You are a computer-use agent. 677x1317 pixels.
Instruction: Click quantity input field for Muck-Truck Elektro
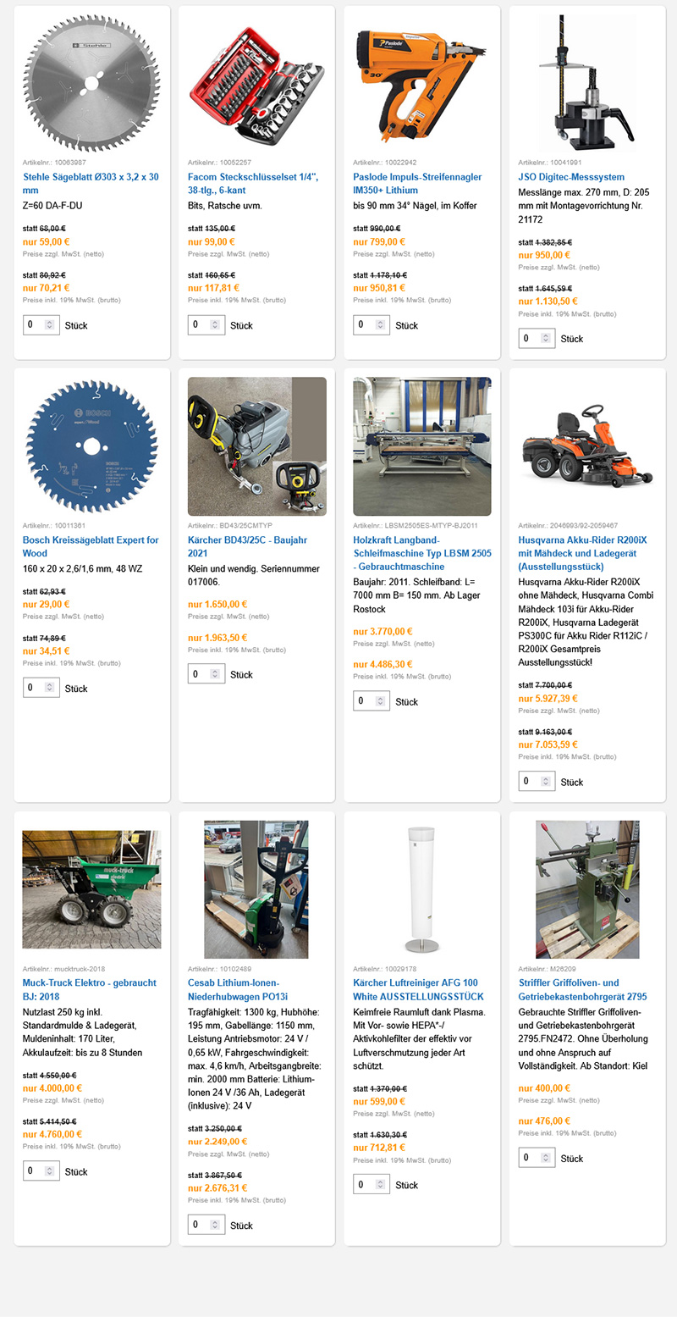click(x=34, y=1171)
